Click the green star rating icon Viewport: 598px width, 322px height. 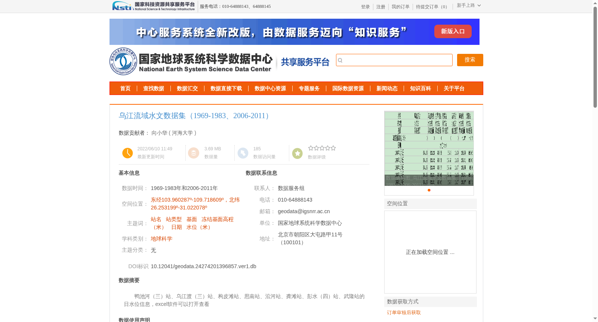(x=298, y=153)
